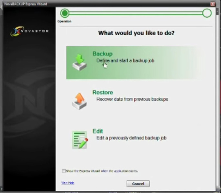
Task: Close the NovaBACKUP Express Wizard window
Action: click(213, 4)
